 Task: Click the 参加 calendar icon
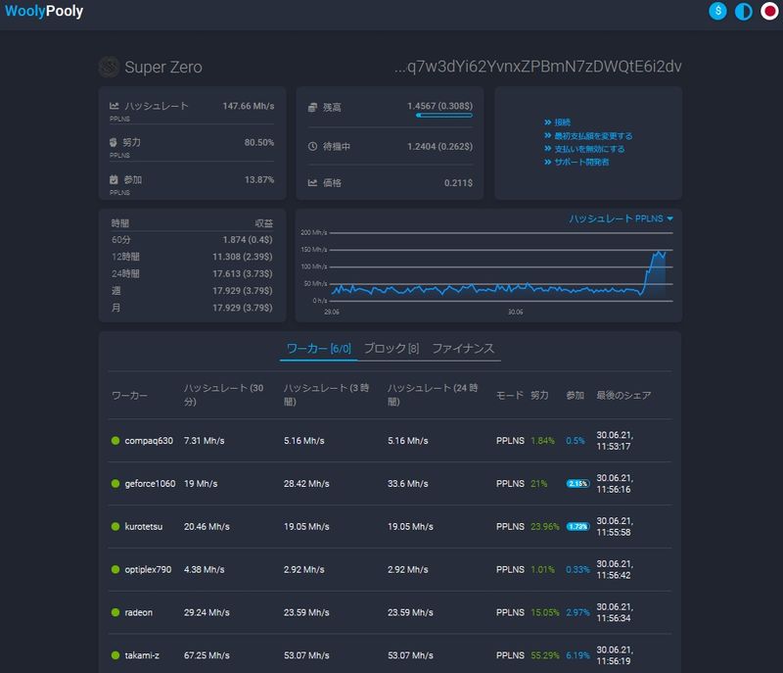click(115, 179)
